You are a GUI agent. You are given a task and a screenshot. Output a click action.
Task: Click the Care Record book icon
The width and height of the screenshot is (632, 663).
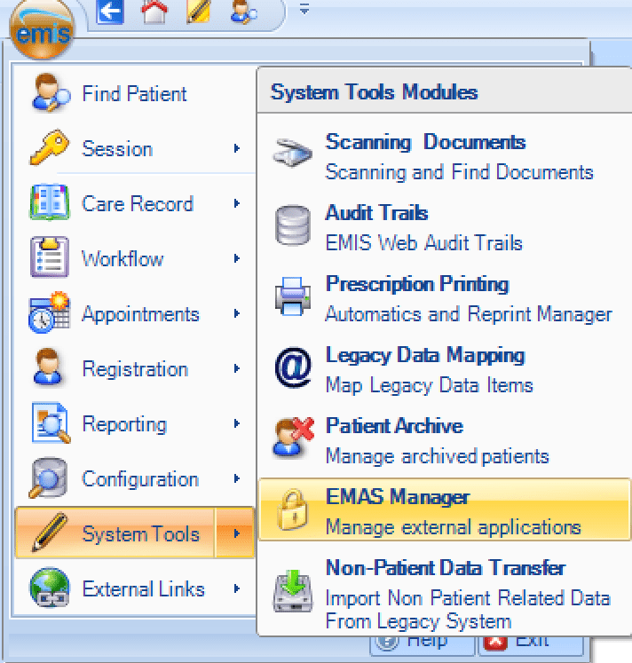coord(50,202)
